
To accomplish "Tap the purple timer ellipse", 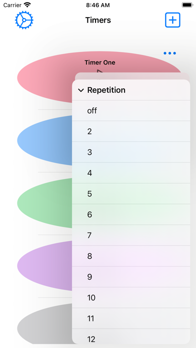I will tap(44, 265).
